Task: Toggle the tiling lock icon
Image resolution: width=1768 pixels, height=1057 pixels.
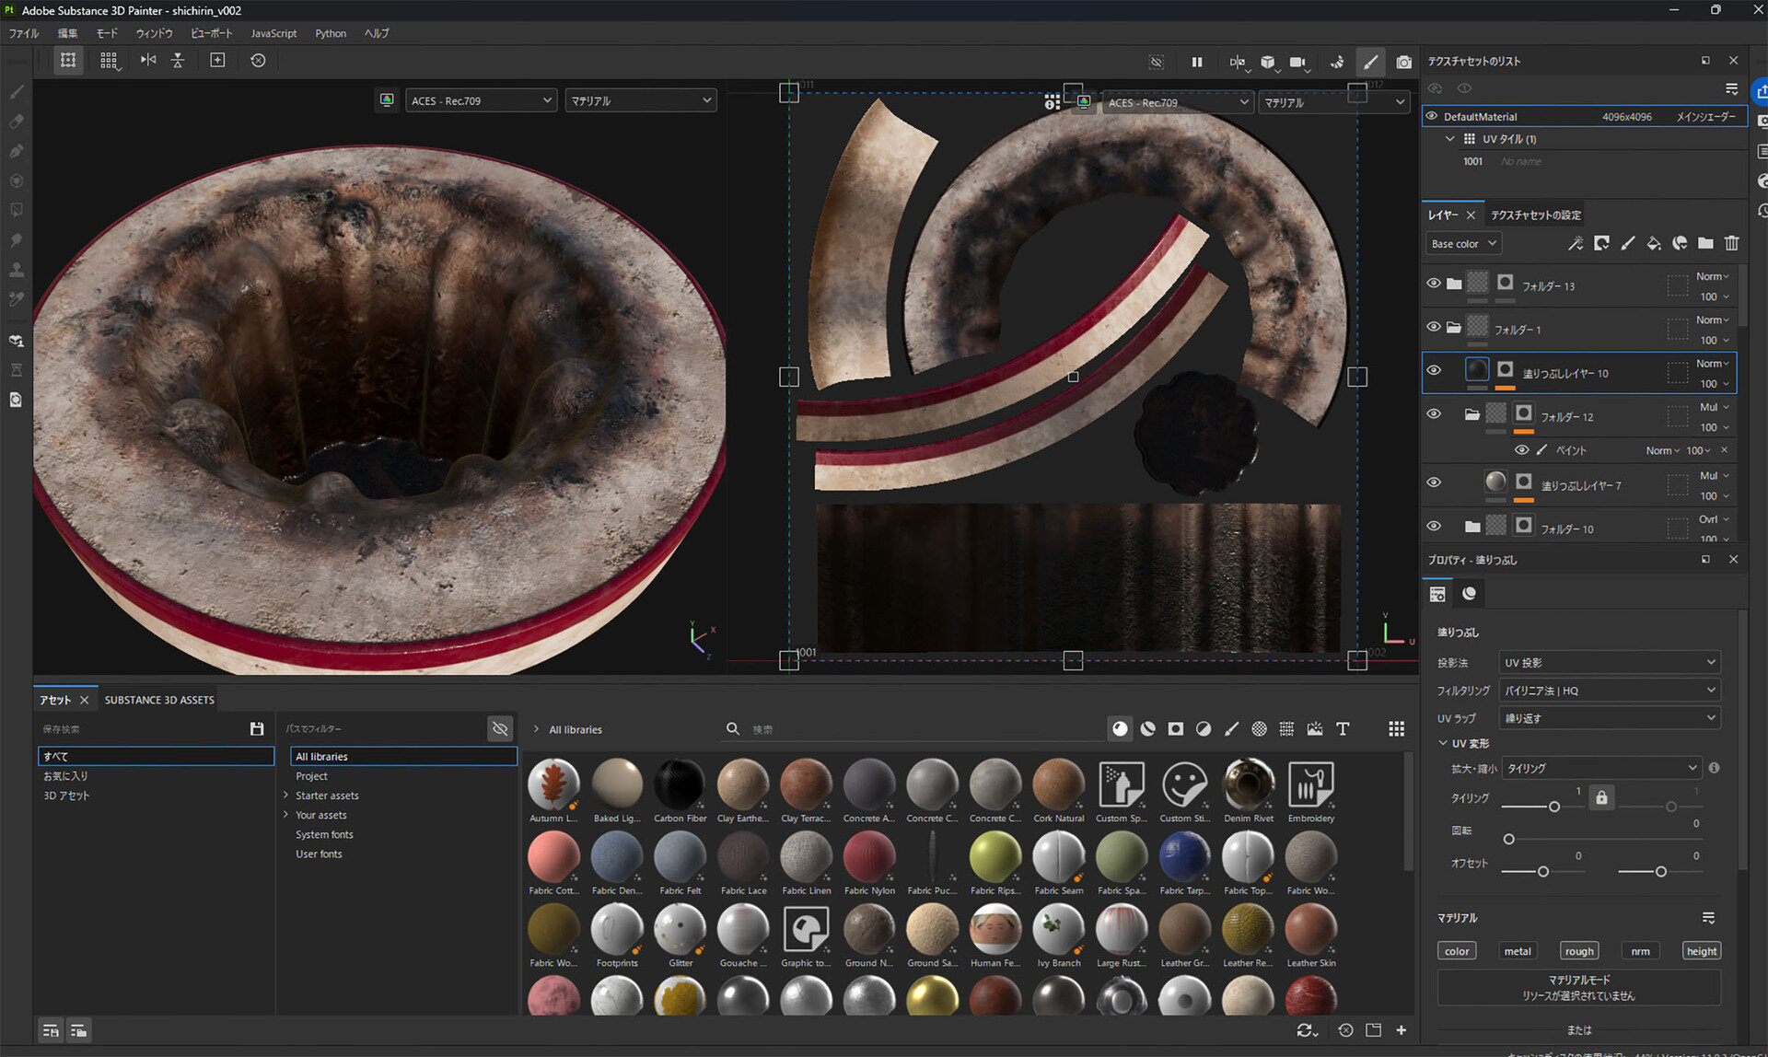Action: (x=1601, y=797)
